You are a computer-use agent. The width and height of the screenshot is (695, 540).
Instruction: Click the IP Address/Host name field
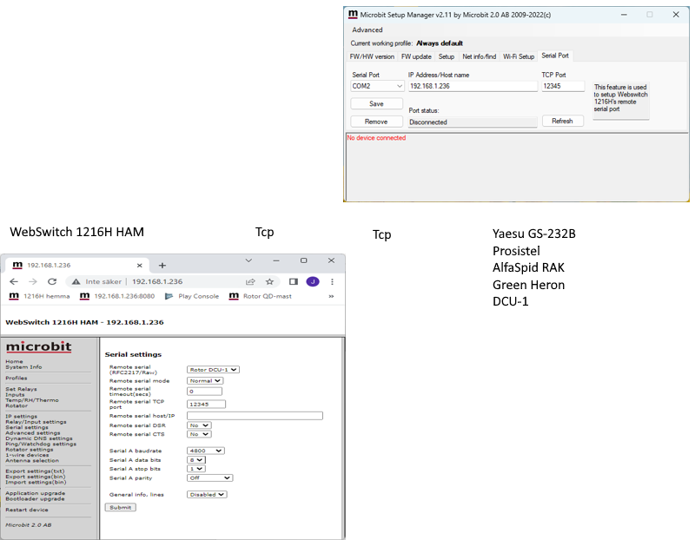pyautogui.click(x=473, y=86)
